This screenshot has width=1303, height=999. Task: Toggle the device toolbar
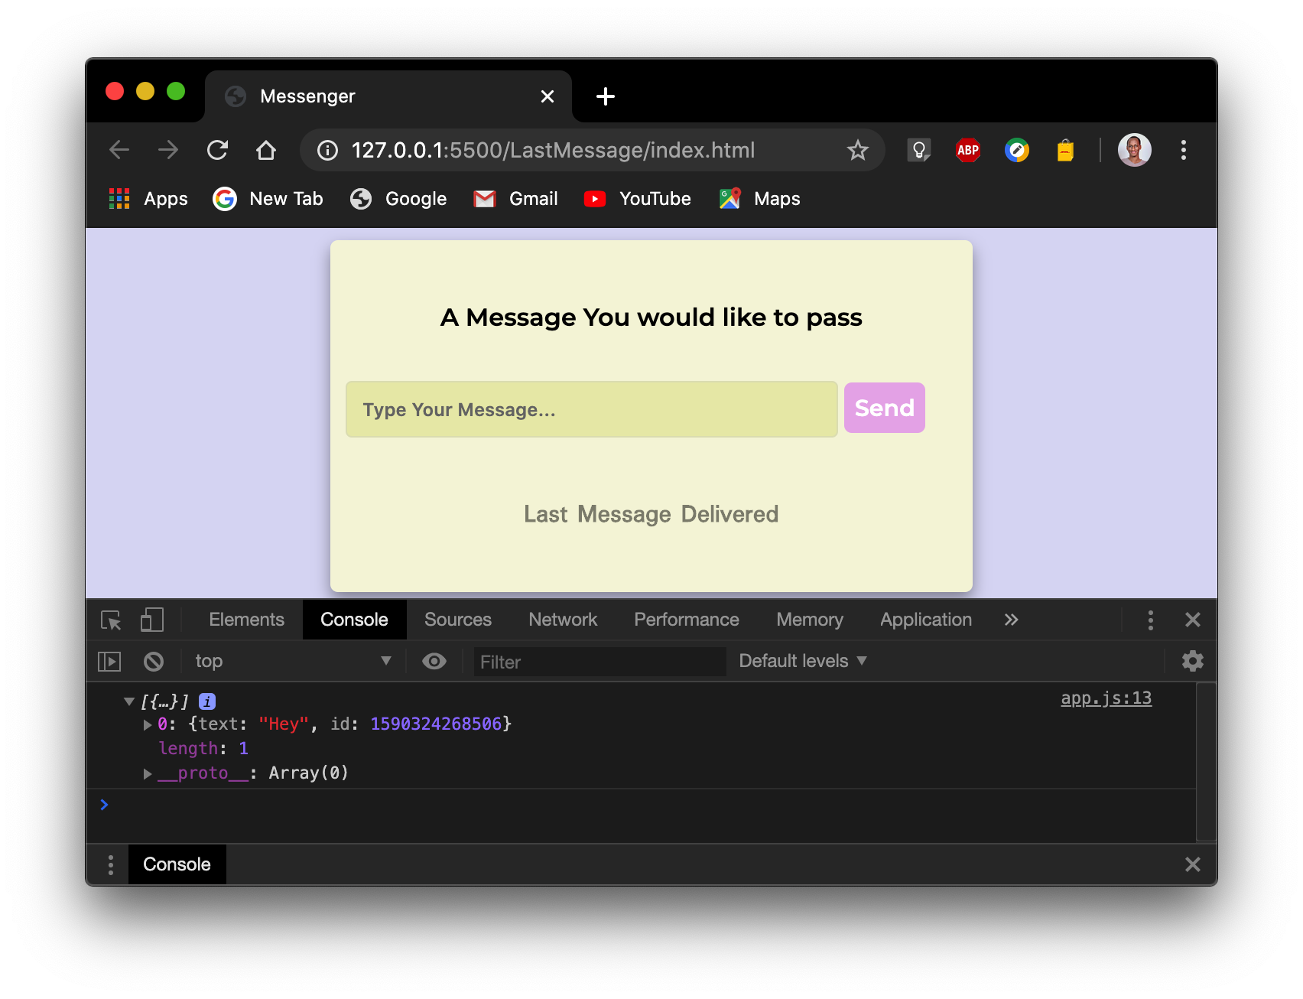(x=151, y=620)
